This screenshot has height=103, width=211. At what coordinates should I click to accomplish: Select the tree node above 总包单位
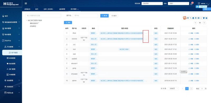pyautogui.click(x=35, y=23)
